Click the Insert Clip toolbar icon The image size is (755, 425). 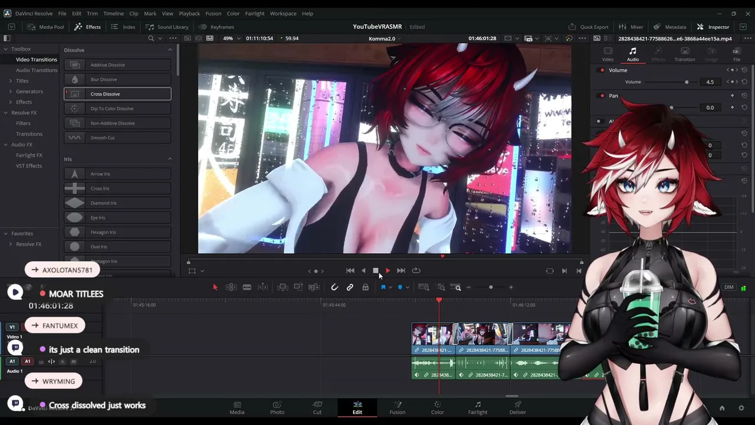[283, 287]
